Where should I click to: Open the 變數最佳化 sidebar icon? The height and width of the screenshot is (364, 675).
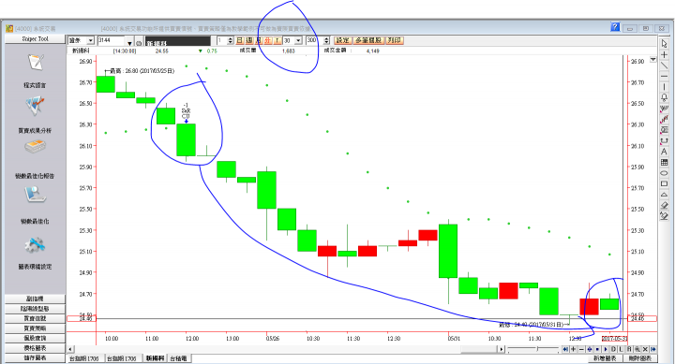click(35, 195)
